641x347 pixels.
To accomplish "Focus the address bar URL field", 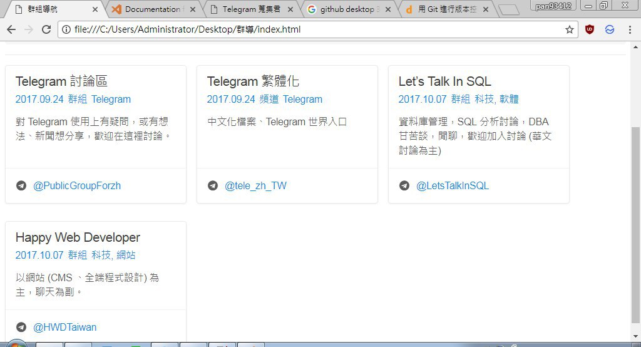I will [318, 29].
